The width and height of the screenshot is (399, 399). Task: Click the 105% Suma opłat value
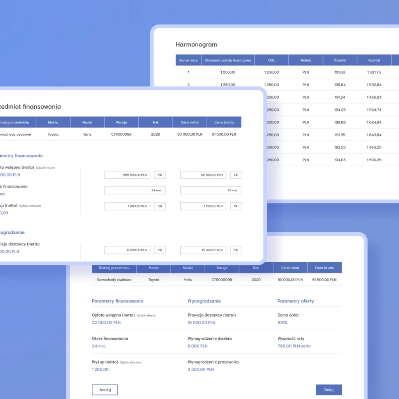pyautogui.click(x=282, y=323)
